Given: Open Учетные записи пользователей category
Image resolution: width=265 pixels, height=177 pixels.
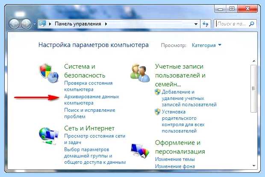Looking at the screenshot, I should 180,75.
